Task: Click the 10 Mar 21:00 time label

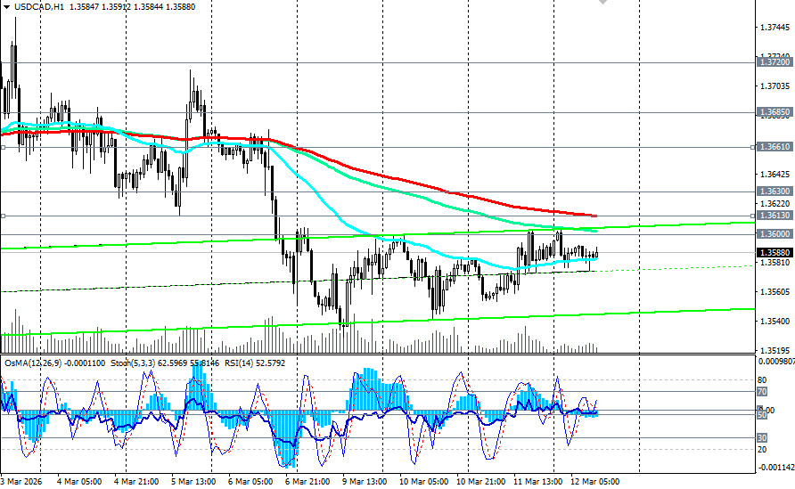Action: (x=480, y=481)
